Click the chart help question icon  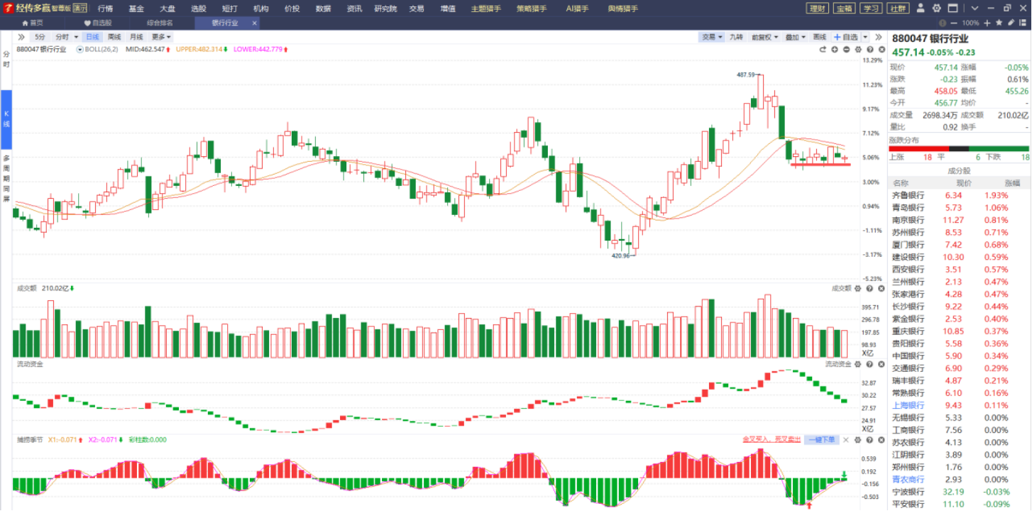click(870, 50)
